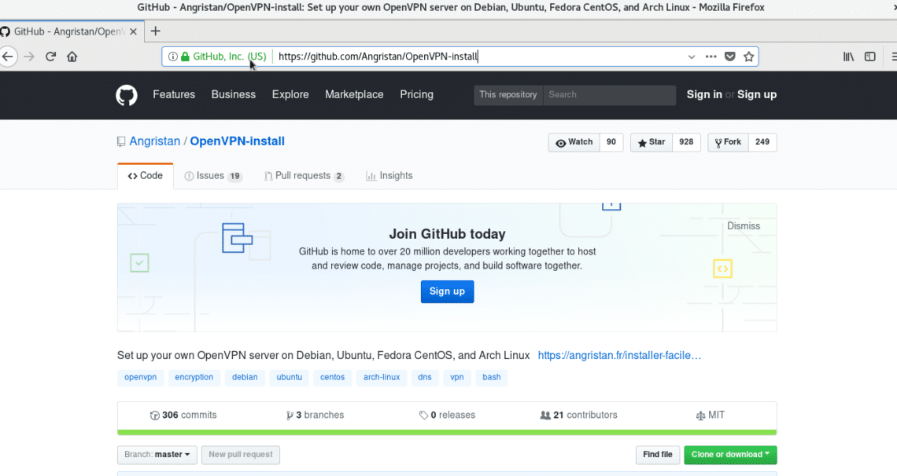Open the Pricing nav item
Viewport: 897px width, 476px height.
[416, 95]
